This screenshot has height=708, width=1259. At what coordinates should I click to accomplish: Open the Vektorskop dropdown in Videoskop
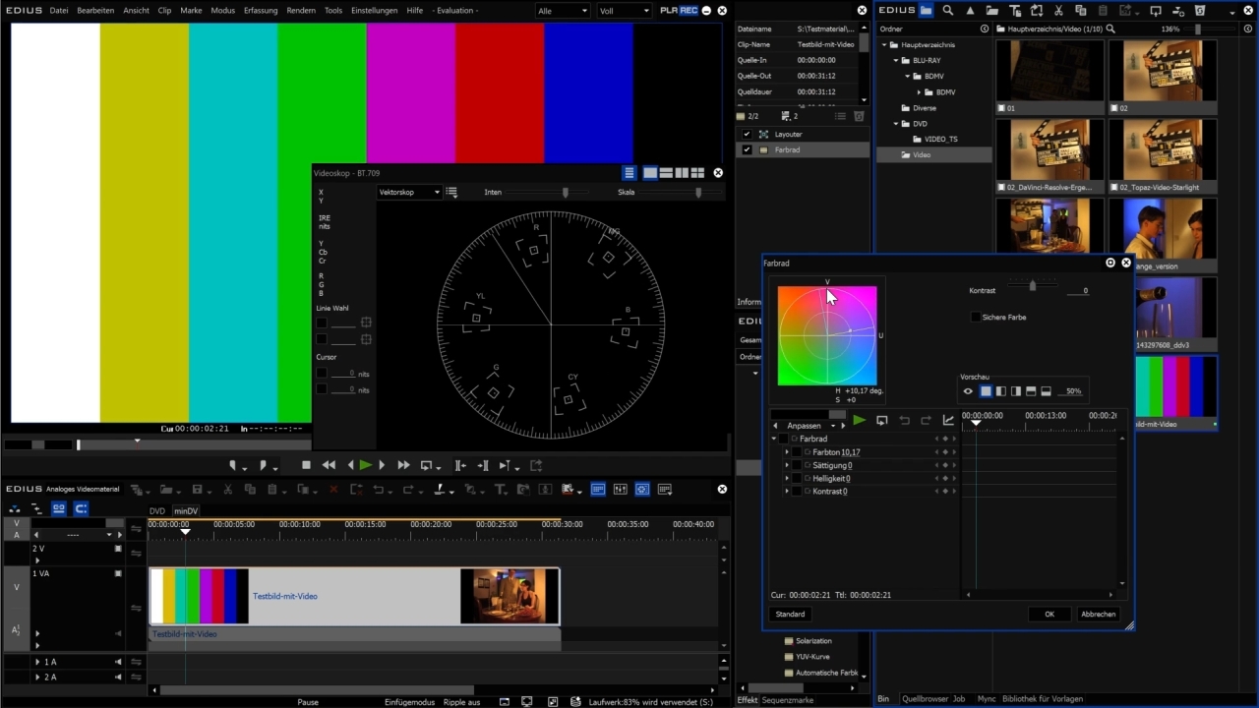click(410, 193)
